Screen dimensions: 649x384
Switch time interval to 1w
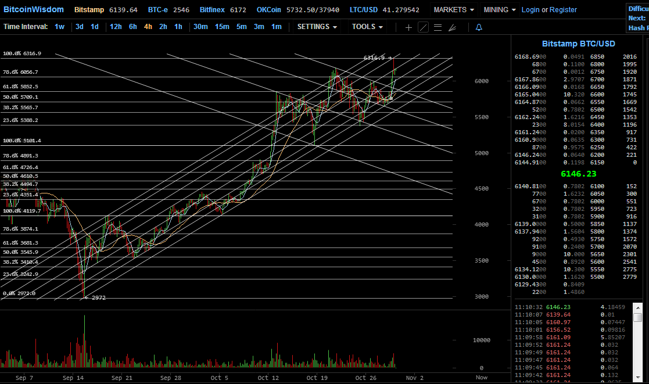tap(60, 27)
